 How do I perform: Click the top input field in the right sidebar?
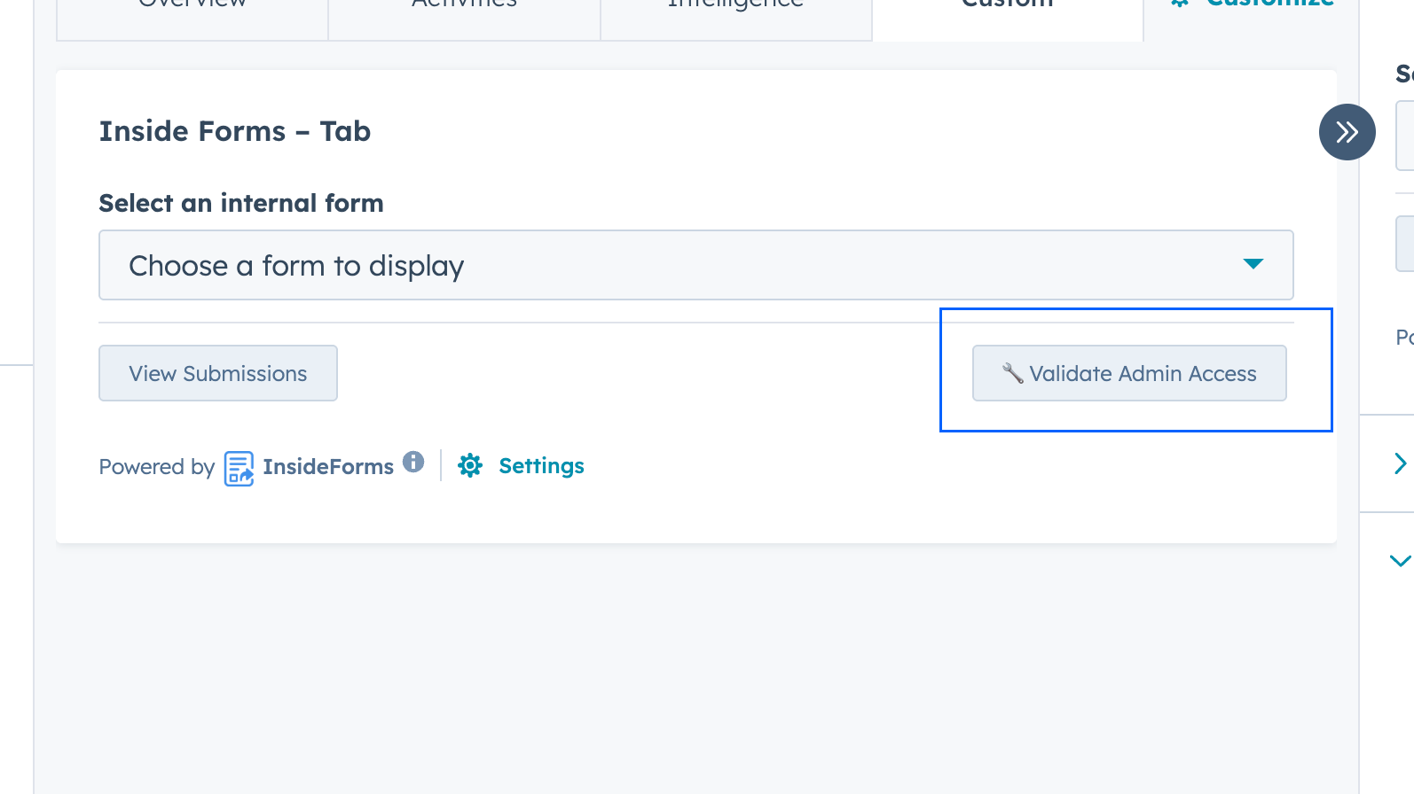[1405, 135]
